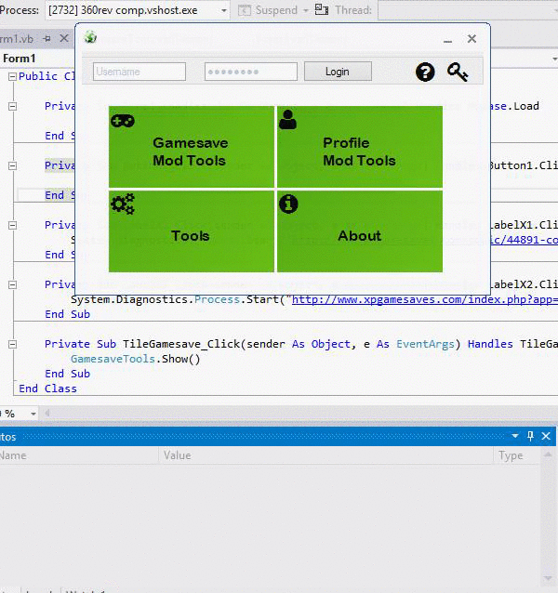The width and height of the screenshot is (558, 593).
Task: Collapse the TileGamesave_Click sub
Action: pos(12,344)
